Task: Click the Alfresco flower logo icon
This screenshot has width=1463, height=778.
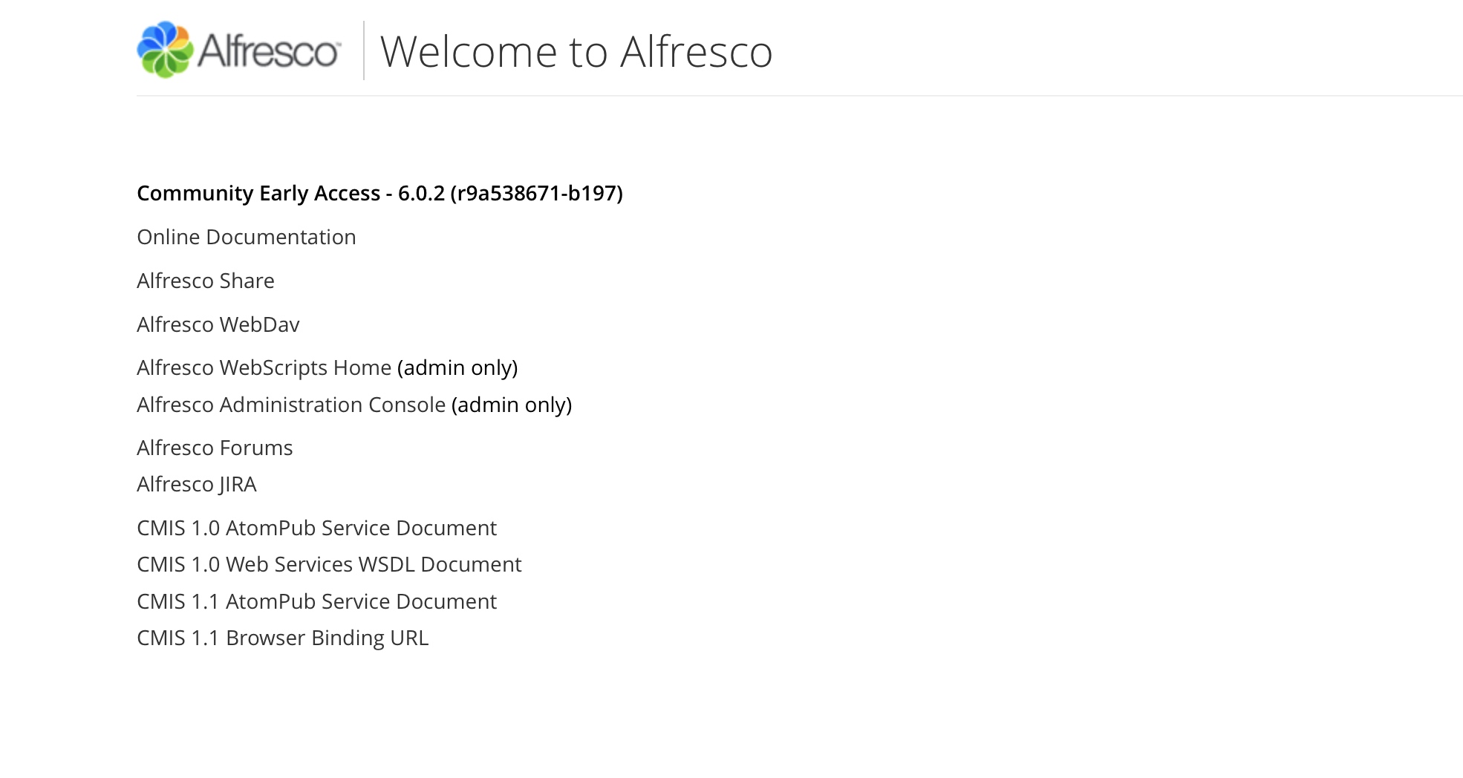Action: pyautogui.click(x=165, y=50)
